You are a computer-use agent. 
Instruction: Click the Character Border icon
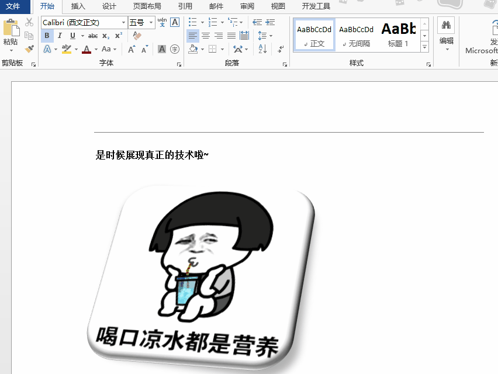tap(175, 22)
